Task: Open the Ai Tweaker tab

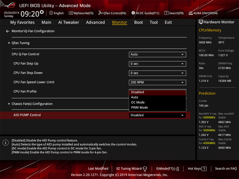Action: [69, 23]
